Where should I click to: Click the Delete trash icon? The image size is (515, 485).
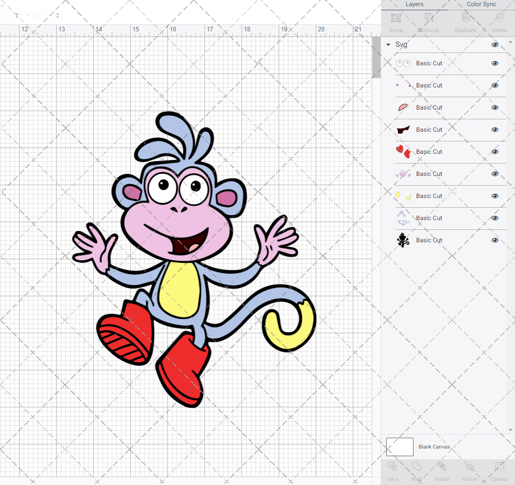pyautogui.click(x=499, y=17)
